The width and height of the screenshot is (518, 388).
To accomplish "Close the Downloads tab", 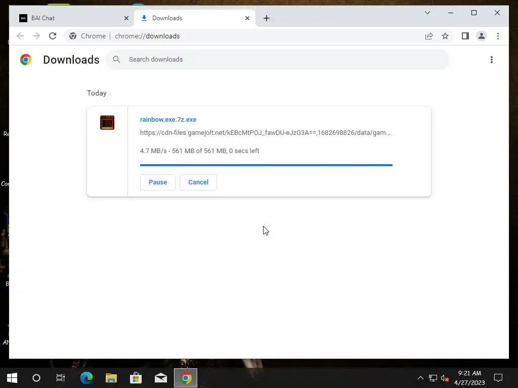I will click(x=247, y=18).
